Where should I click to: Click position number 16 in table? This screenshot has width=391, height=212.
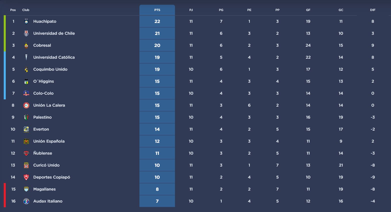tap(13, 201)
